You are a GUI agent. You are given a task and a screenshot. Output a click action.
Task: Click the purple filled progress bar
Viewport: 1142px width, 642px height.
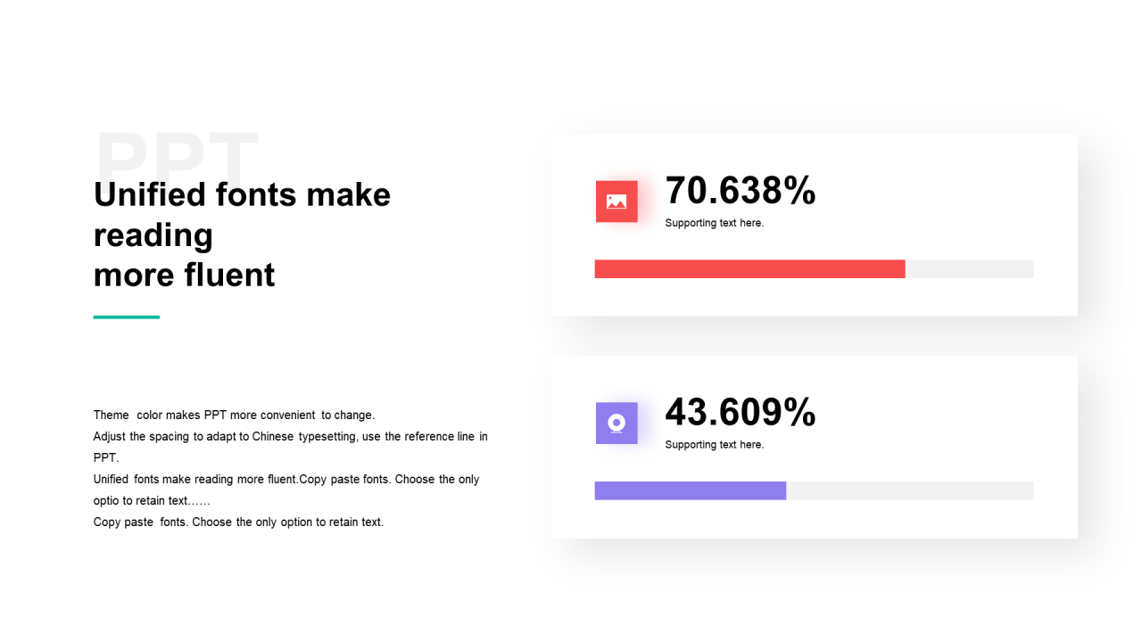pyautogui.click(x=690, y=490)
